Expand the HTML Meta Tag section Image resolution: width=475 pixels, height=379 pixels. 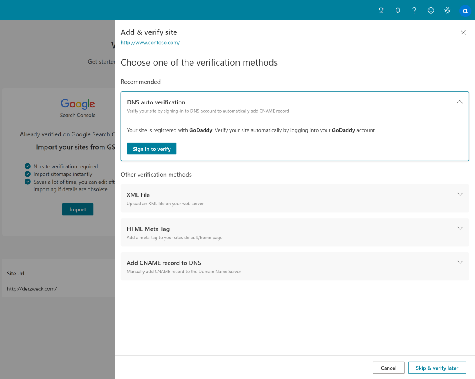459,228
